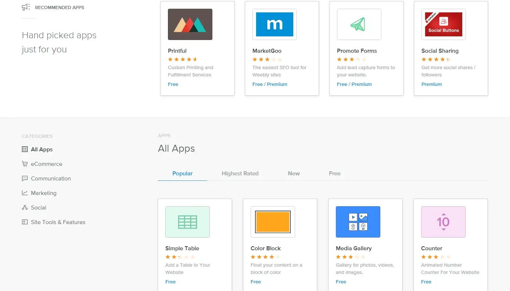The height and width of the screenshot is (291, 510).
Task: Go to the Marketing category
Action: click(43, 193)
